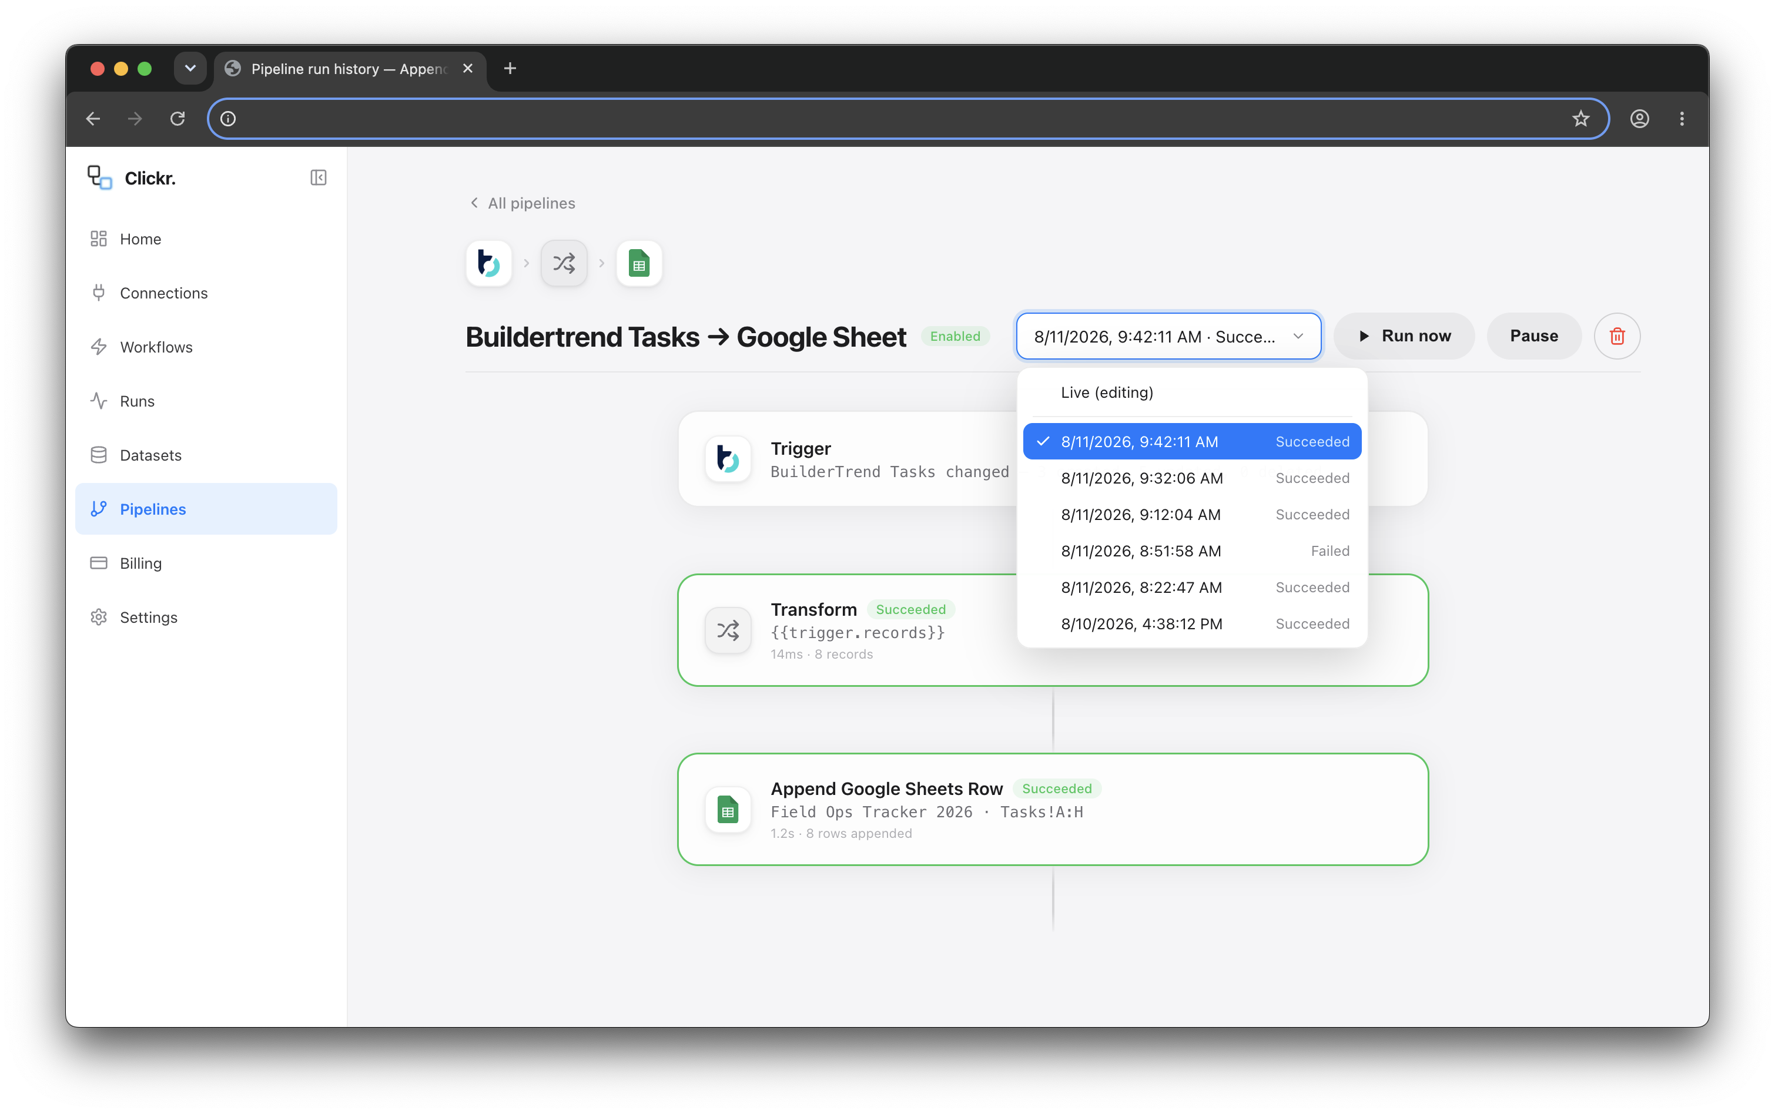The width and height of the screenshot is (1775, 1114).
Task: Open Billing page
Action: (x=206, y=563)
